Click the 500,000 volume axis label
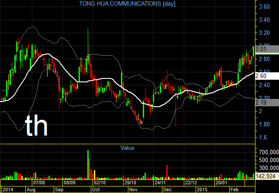Viewport: 279px width, 193px height. tap(269, 160)
